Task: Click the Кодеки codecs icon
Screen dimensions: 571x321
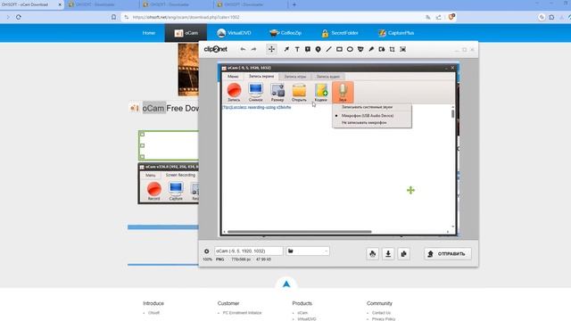Action: pos(321,92)
